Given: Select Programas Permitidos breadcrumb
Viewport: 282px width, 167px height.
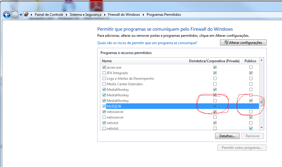Looking at the screenshot, I should pos(164,15).
